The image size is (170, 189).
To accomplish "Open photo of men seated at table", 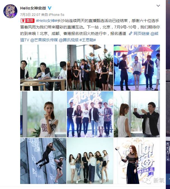I will (x=43, y=68).
